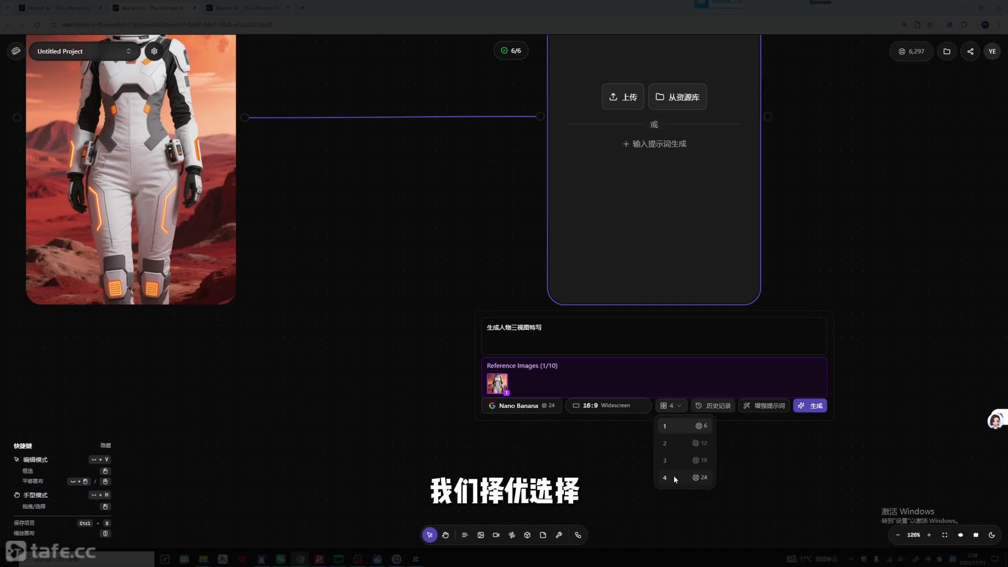The height and width of the screenshot is (567, 1008).
Task: Add an image node from the toolbar
Action: [480, 535]
